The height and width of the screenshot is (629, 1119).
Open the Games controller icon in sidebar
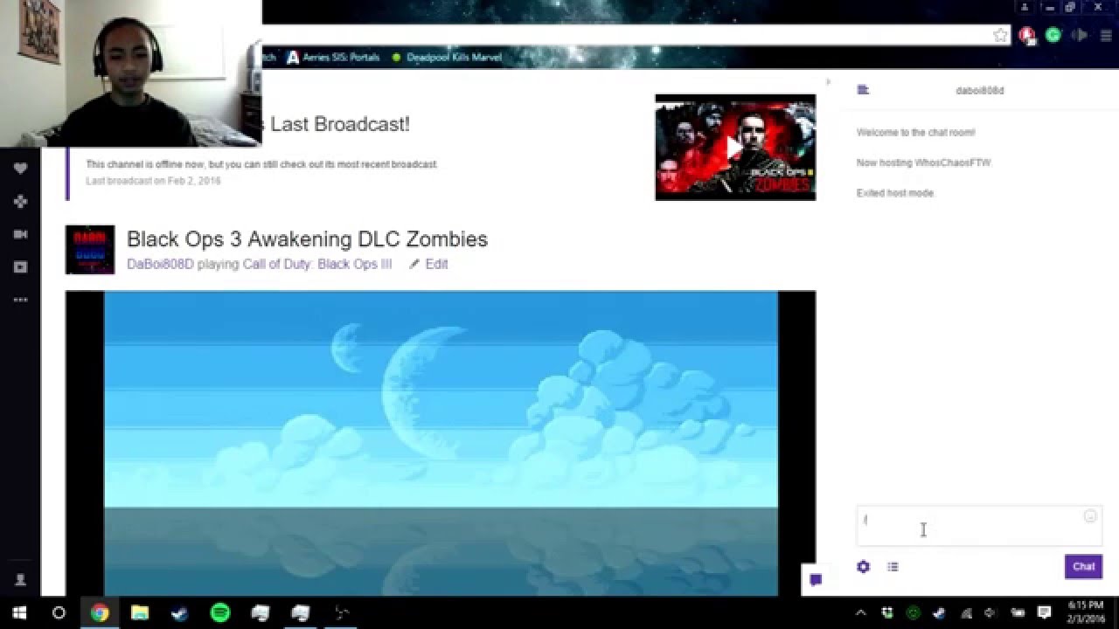point(20,202)
